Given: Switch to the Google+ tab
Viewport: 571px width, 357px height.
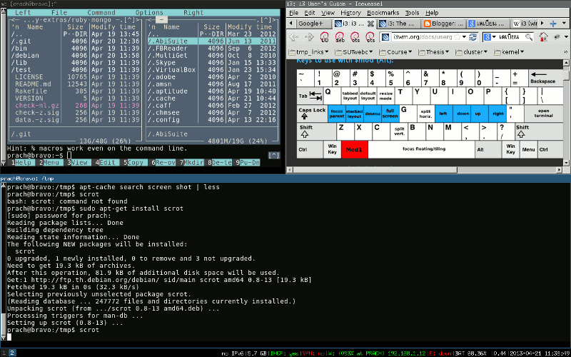Looking at the screenshot, I should click(313, 24).
